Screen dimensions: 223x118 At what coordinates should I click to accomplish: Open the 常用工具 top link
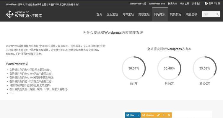185,4
